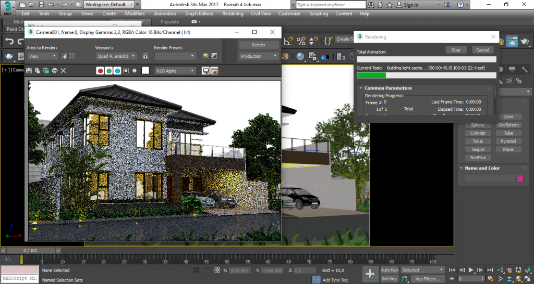Click the Set Project Folder icon
Viewport: 534px width, 284px height.
click(x=79, y=5)
